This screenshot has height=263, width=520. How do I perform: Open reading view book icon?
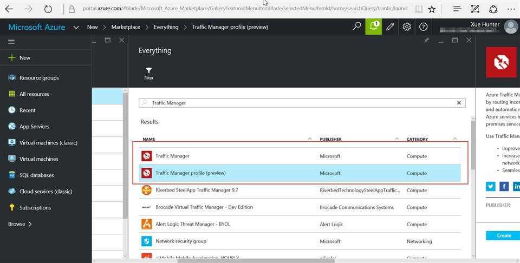tap(419, 9)
